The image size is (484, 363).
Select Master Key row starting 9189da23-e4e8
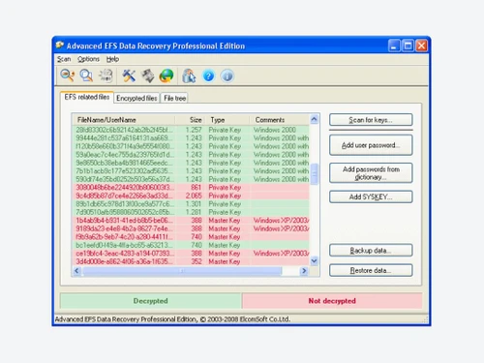[191, 228]
